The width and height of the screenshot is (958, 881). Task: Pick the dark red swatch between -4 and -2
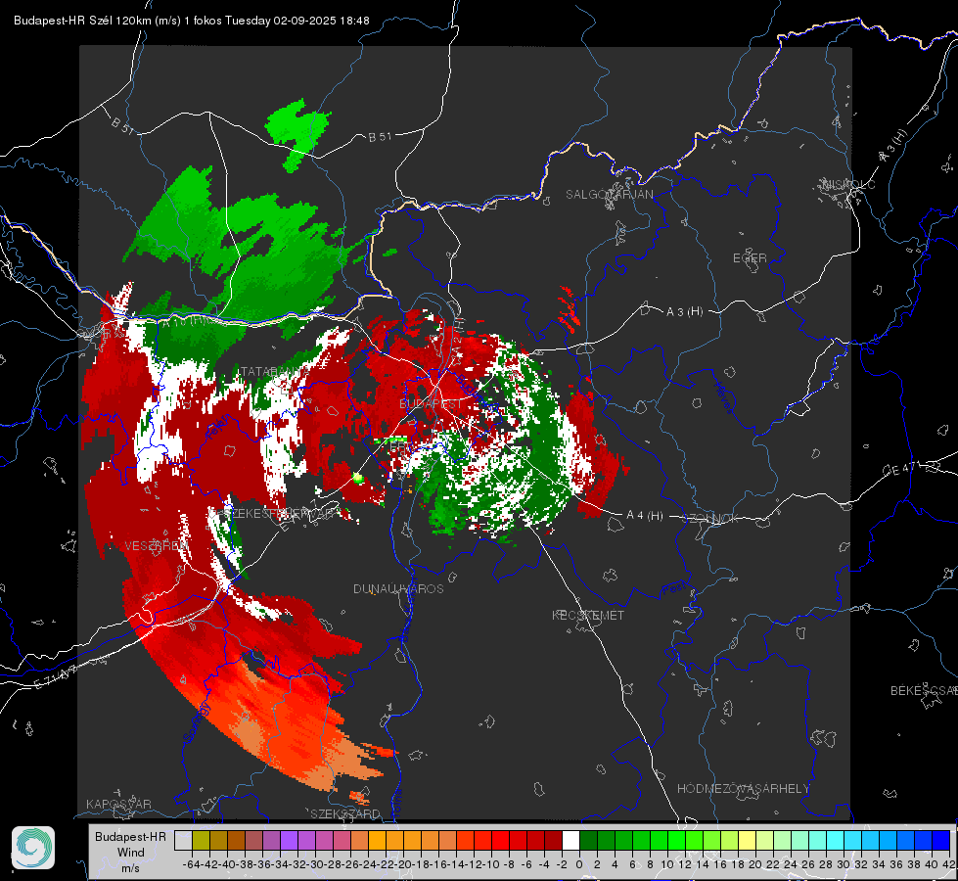pos(553,840)
